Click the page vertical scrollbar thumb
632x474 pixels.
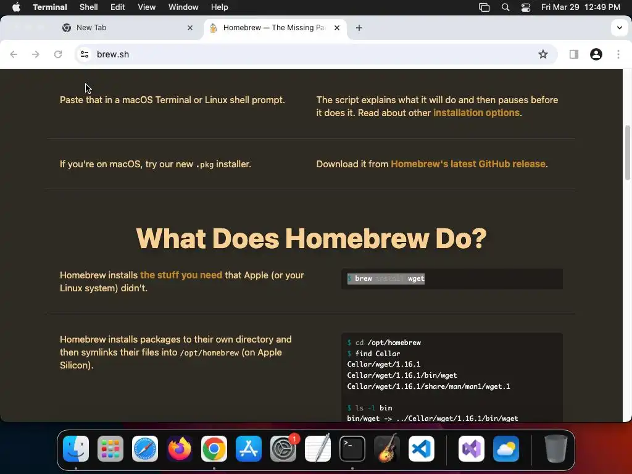(x=628, y=153)
